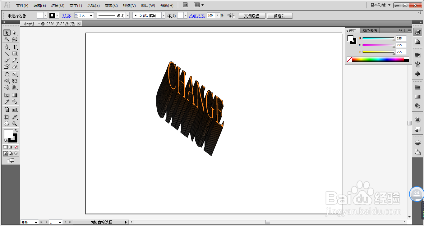Viewport: 424px width, 226px height.
Task: Open the Arrange Documents dropdown
Action: [x=199, y=5]
